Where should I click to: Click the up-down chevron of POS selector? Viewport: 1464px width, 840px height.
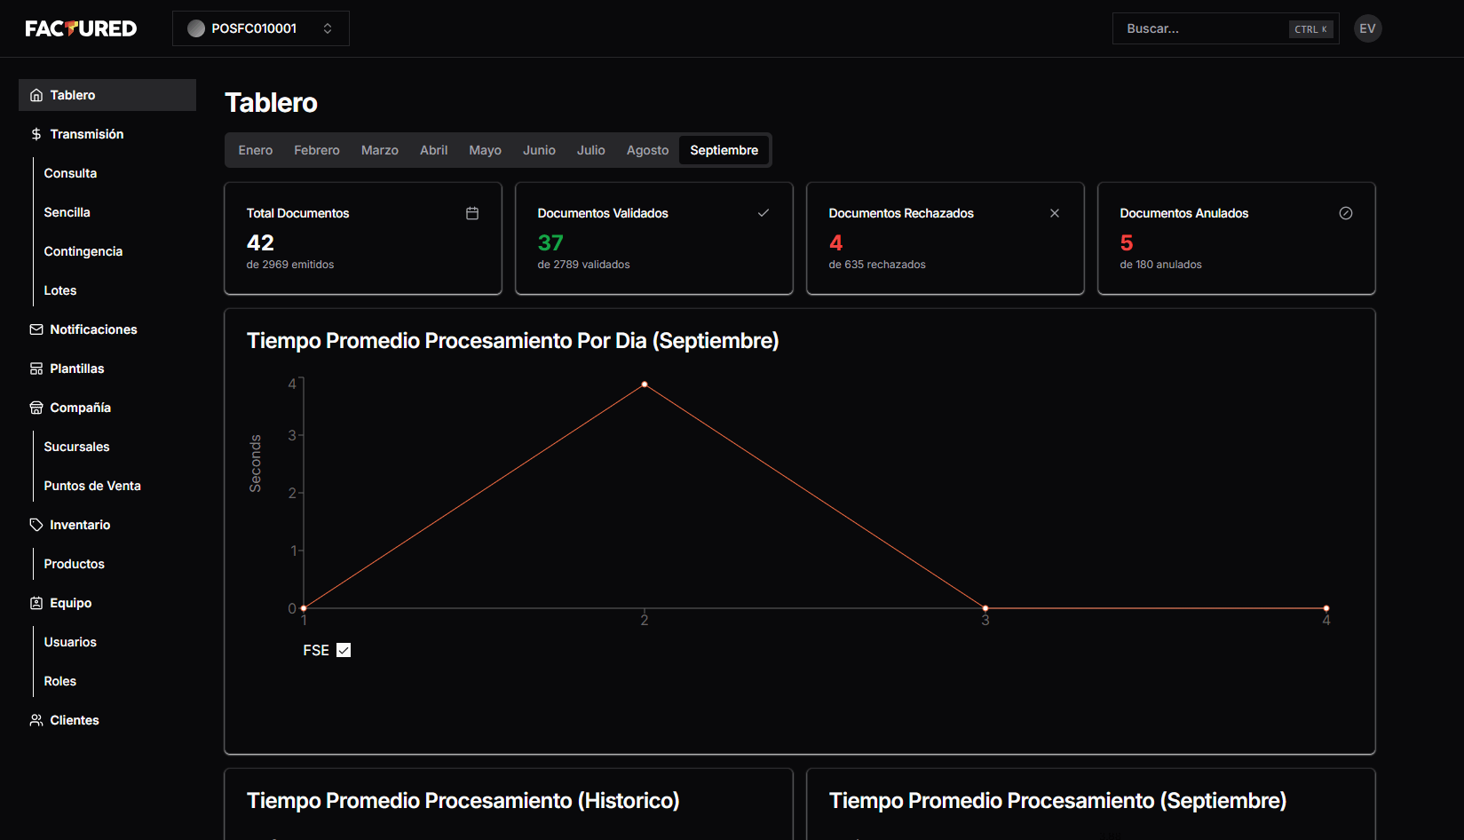coord(328,28)
